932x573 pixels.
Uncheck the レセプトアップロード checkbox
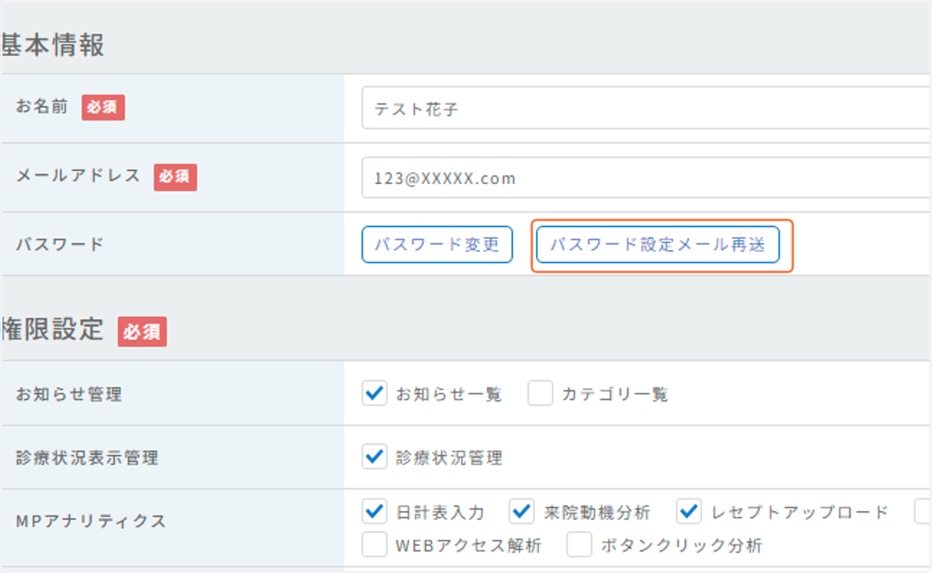[690, 512]
